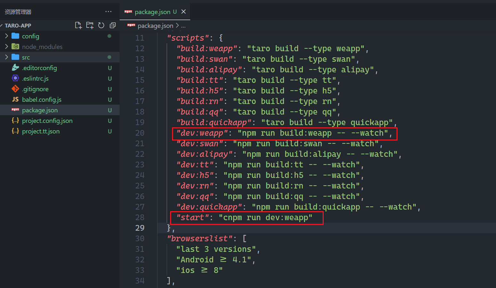This screenshot has height=288, width=496.
Task: Click the config folder icon
Action: [x=15, y=36]
